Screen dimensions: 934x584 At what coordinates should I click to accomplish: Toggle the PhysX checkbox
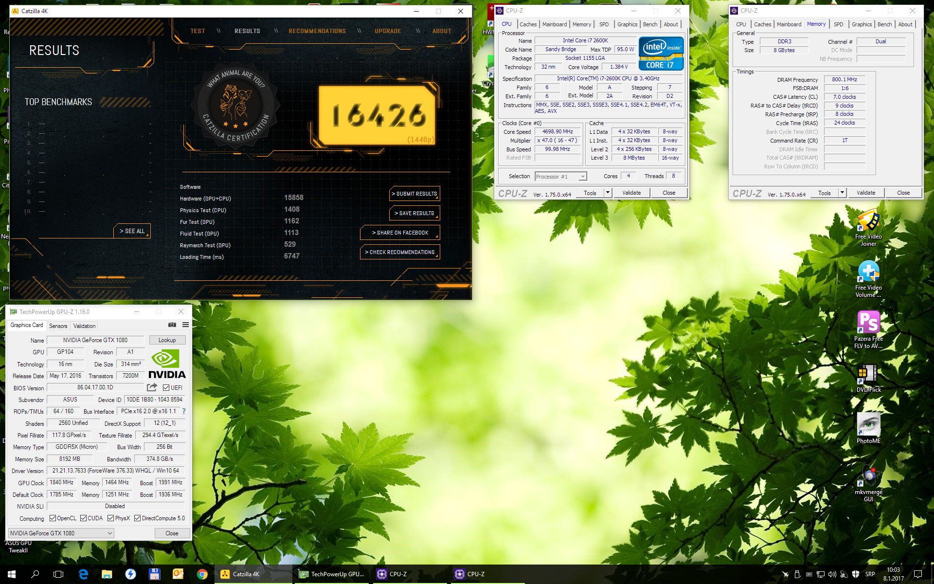(x=110, y=518)
